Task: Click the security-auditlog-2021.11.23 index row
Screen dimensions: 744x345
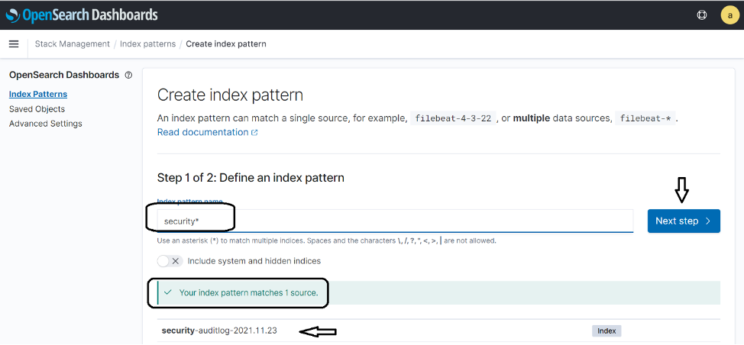Action: tap(438, 330)
